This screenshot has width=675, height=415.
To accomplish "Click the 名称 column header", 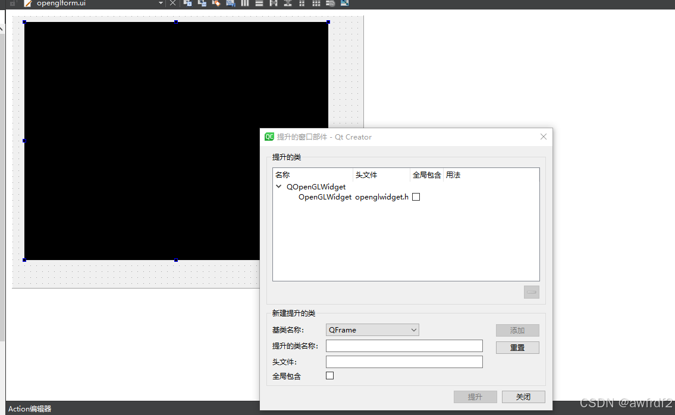I will (x=313, y=175).
